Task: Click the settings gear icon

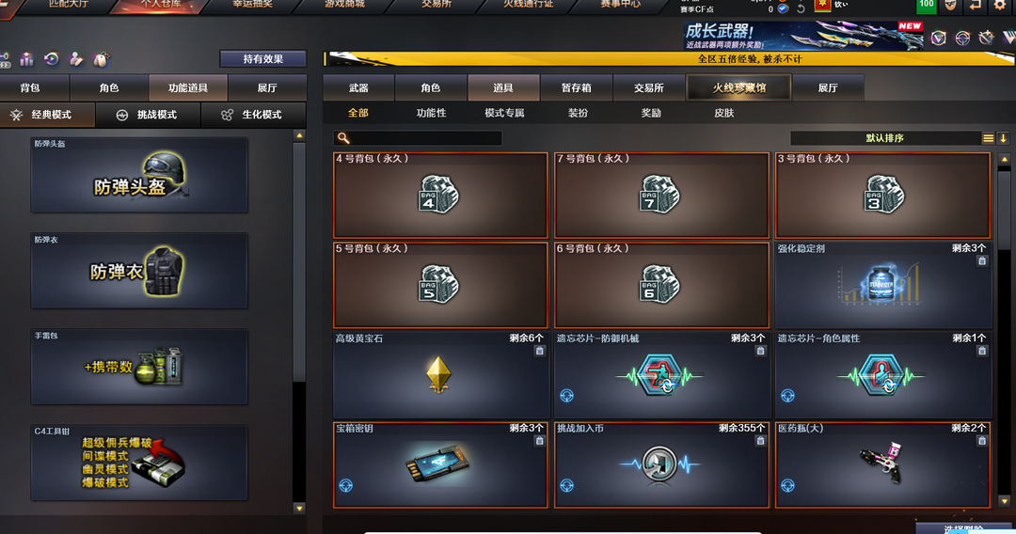Action: (1000, 6)
